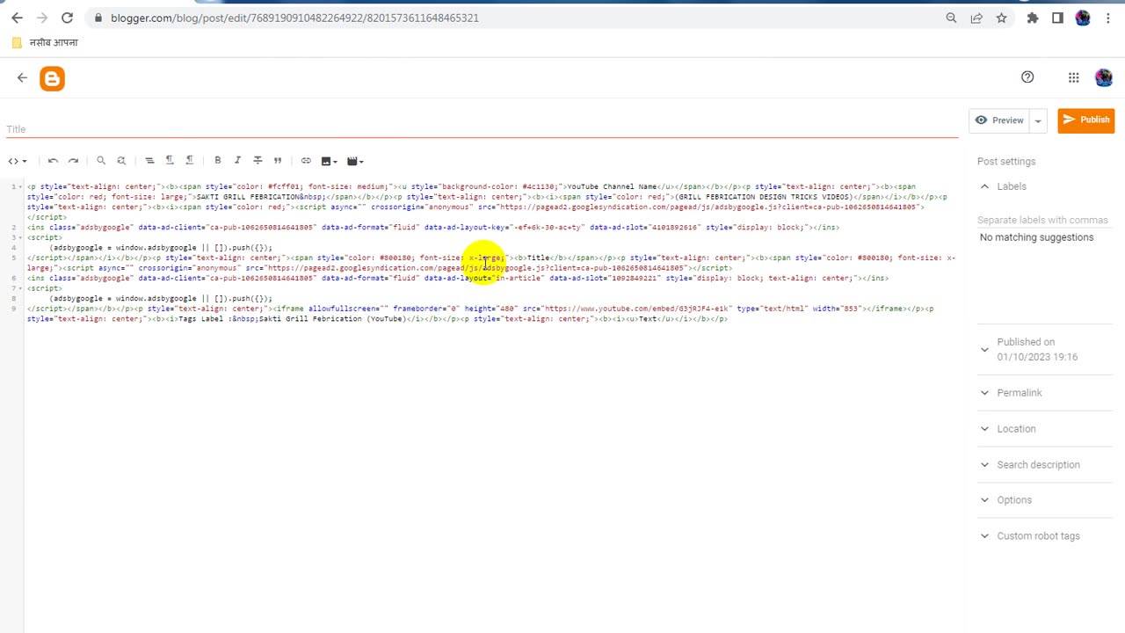Screen dimensions: 1125x633
Task: Publish the post
Action: point(1086,120)
